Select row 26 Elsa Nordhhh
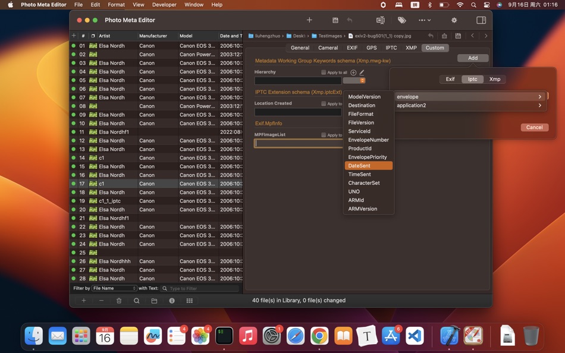Screen dimensions: 565x353 pyautogui.click(x=156, y=261)
